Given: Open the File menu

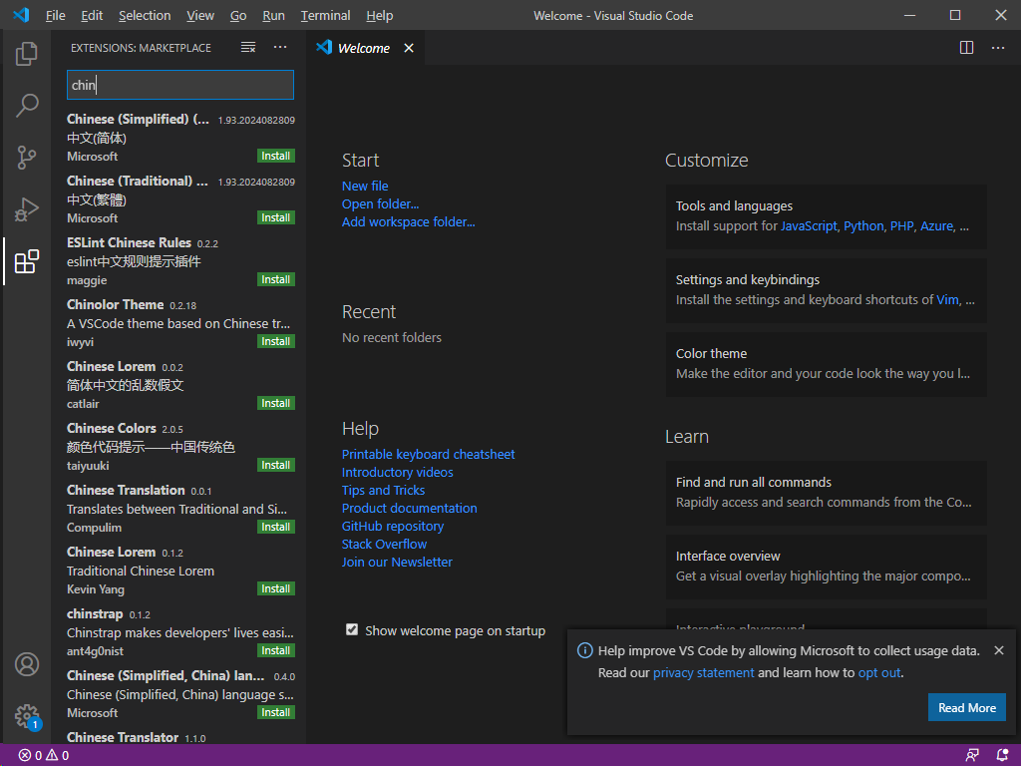Looking at the screenshot, I should point(56,15).
